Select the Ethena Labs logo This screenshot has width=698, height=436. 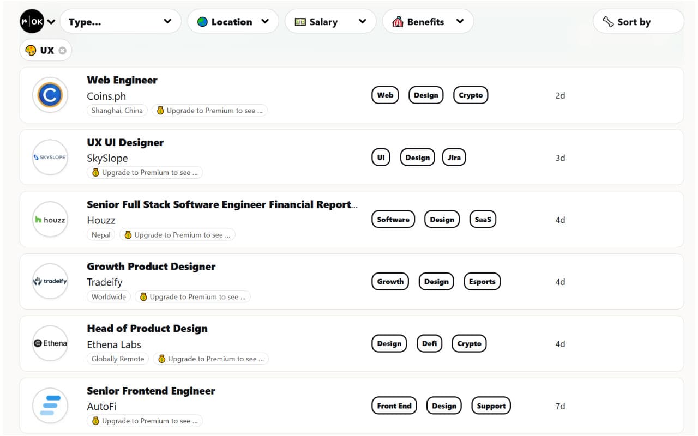50,344
